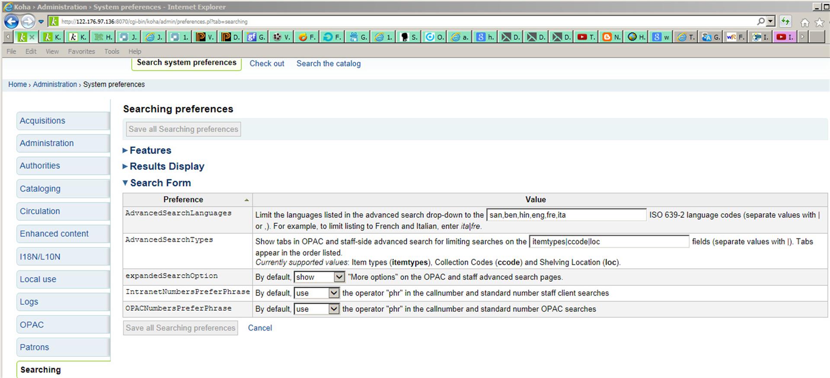
Task: Click the Value column header
Action: tap(540, 200)
